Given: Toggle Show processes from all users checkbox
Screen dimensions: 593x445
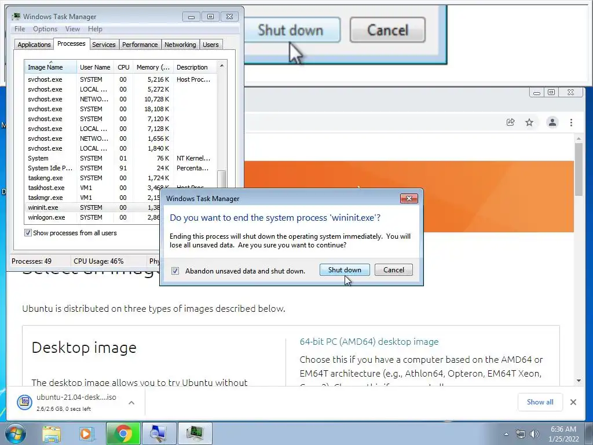Looking at the screenshot, I should pos(28,233).
